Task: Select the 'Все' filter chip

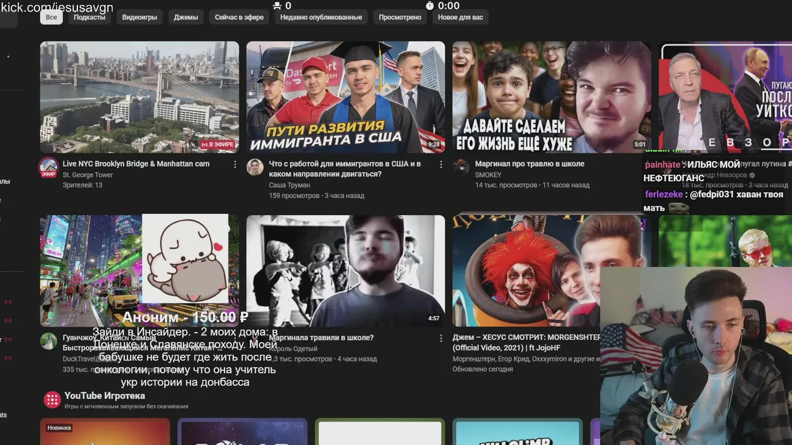Action: pyautogui.click(x=51, y=17)
